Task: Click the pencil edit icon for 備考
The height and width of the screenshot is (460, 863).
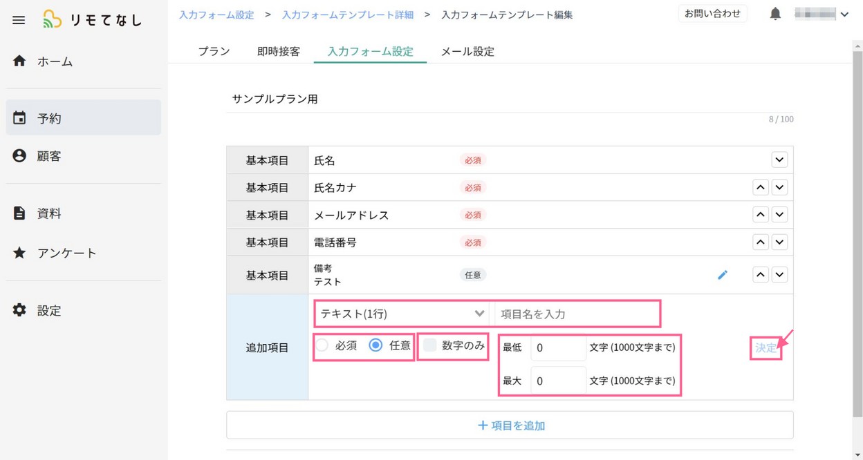Action: [x=723, y=275]
